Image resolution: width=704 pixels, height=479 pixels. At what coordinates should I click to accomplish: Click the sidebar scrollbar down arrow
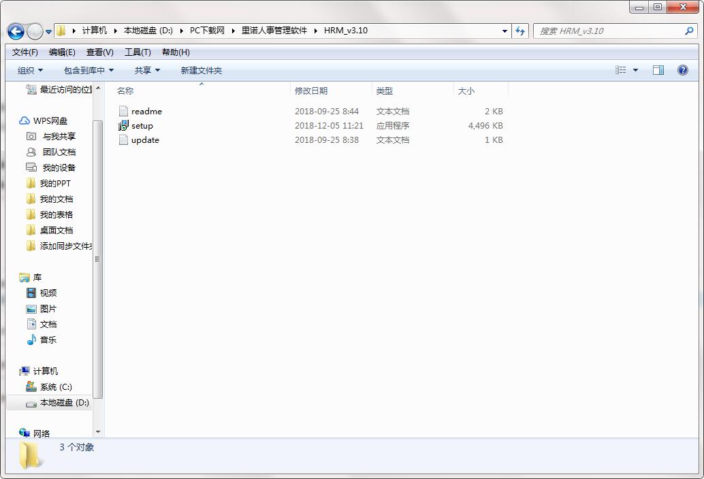pyautogui.click(x=98, y=432)
